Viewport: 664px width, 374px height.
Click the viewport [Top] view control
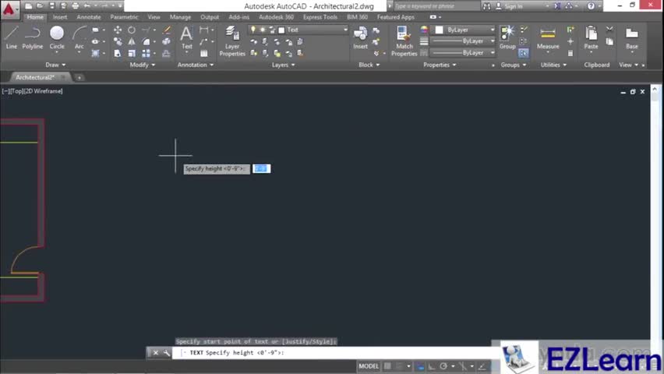(17, 91)
